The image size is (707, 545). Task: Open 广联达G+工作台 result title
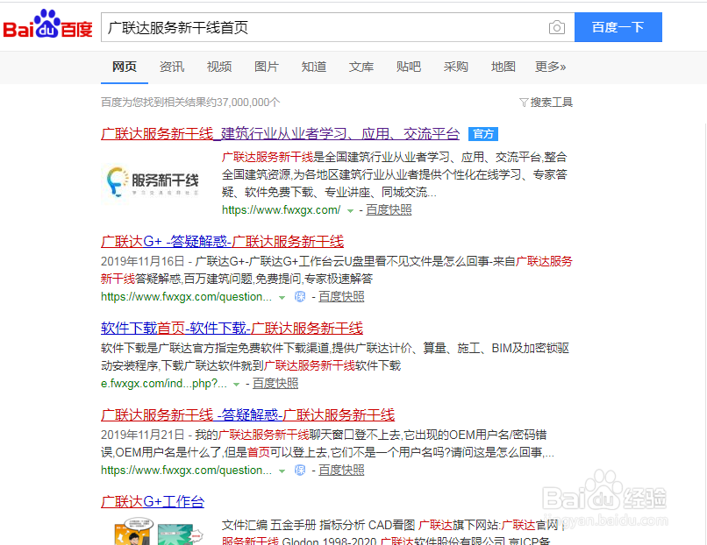click(153, 501)
